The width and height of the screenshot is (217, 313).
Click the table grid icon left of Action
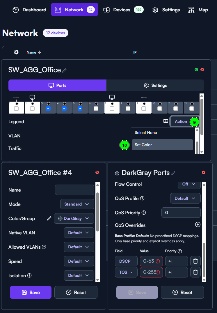[166, 121]
